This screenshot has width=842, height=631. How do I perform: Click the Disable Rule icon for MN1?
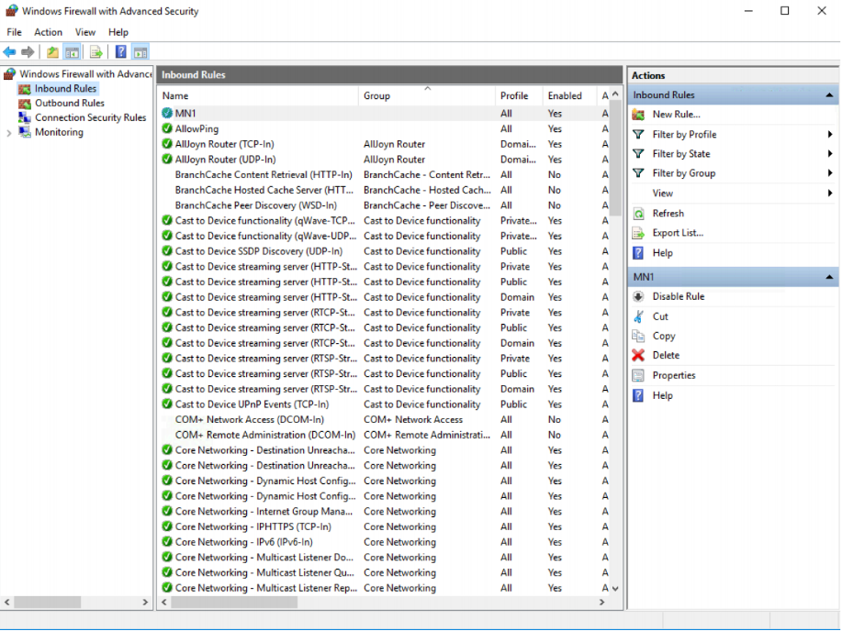point(638,297)
